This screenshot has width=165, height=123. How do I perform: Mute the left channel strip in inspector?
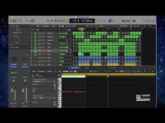coord(12,104)
